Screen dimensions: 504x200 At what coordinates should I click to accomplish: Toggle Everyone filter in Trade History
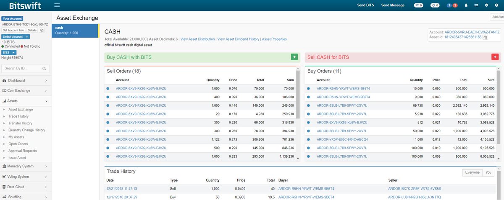point(472,172)
